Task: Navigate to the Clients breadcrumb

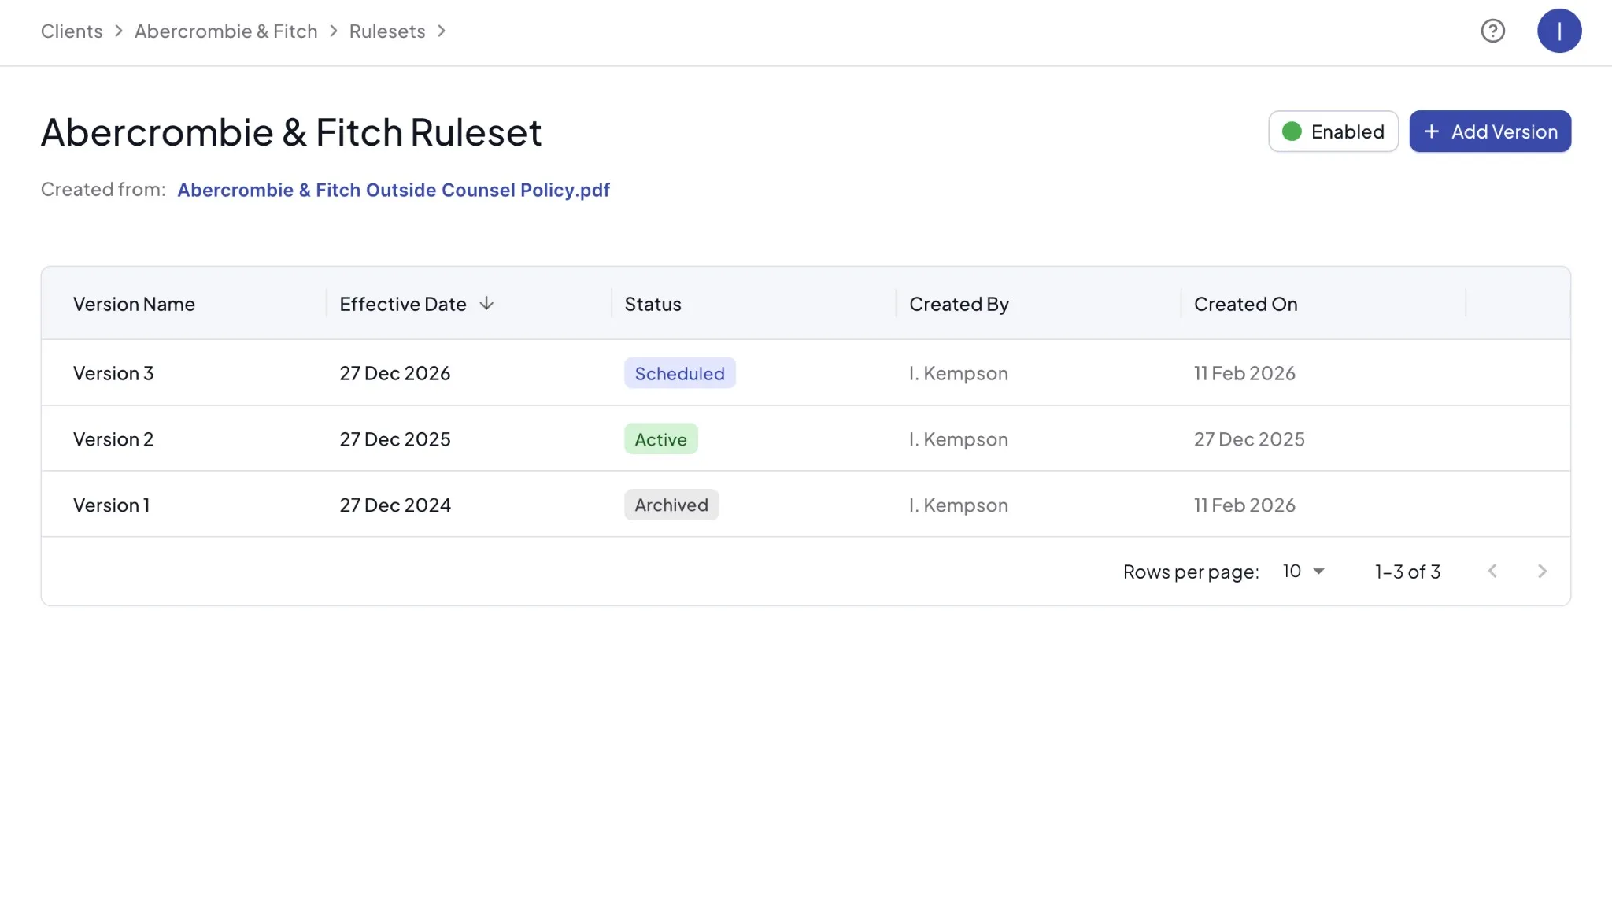Action: pyautogui.click(x=72, y=31)
